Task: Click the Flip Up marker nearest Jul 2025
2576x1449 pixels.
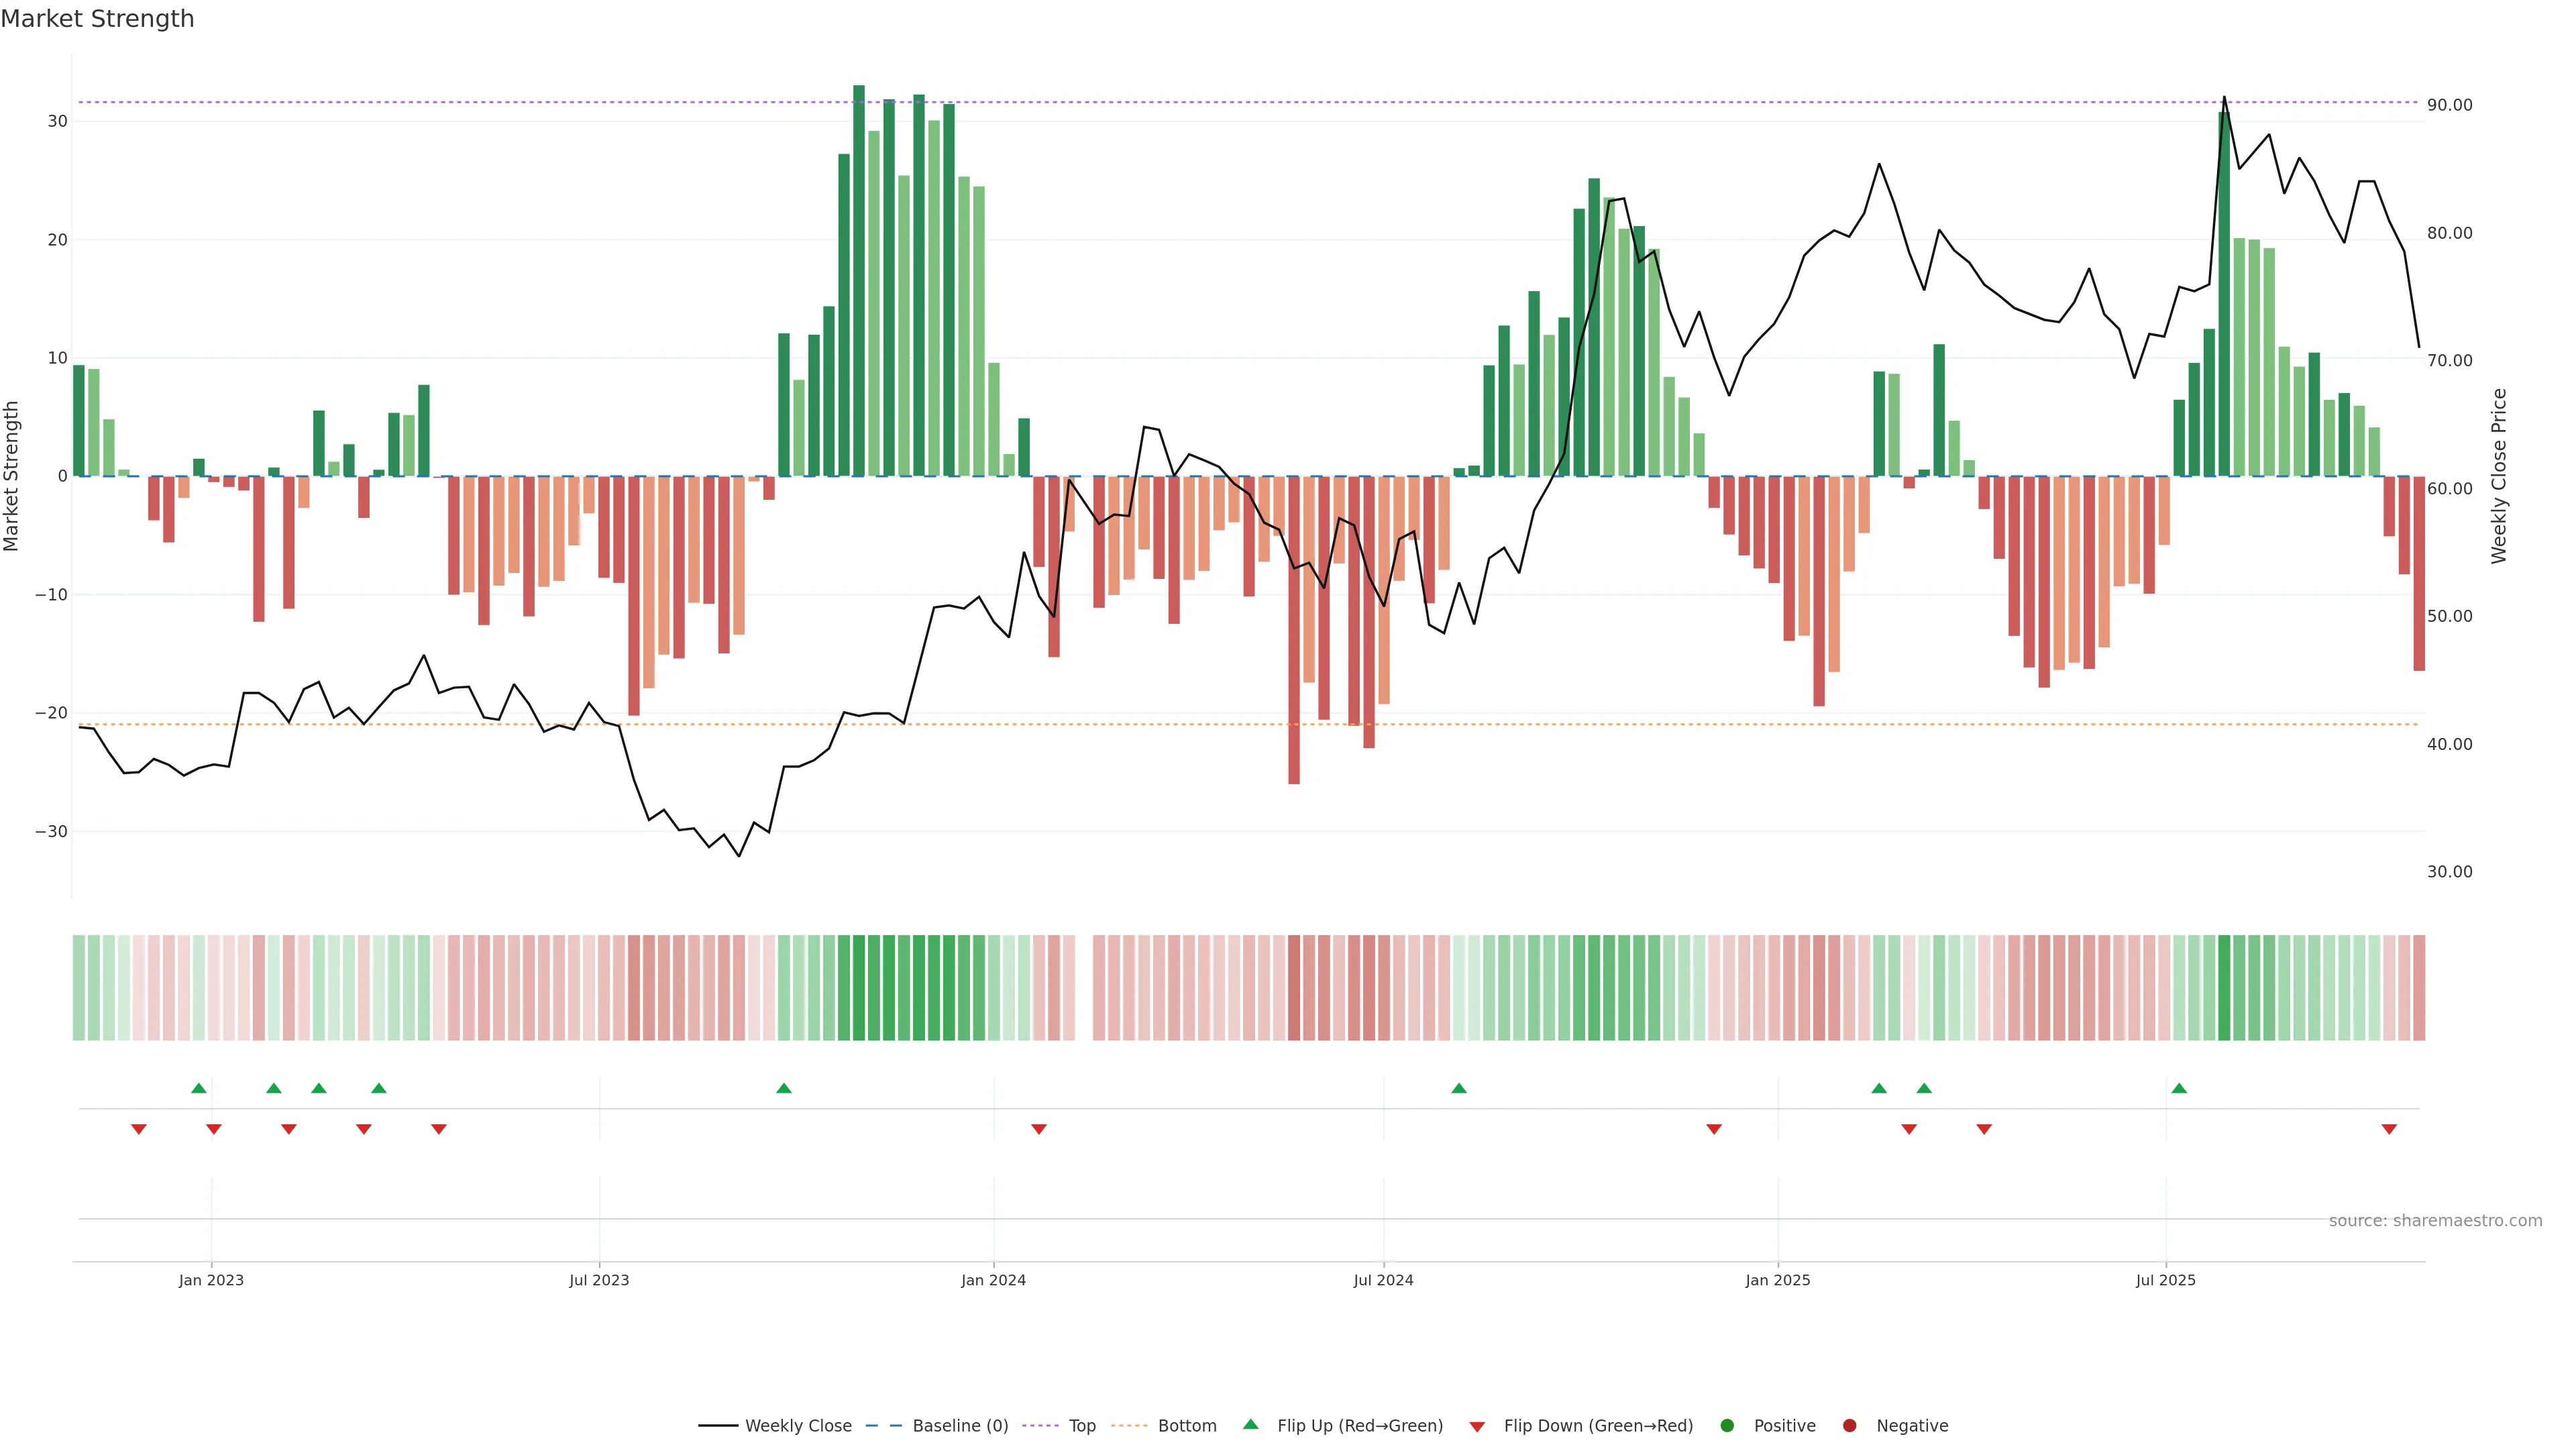Action: point(2179,1088)
